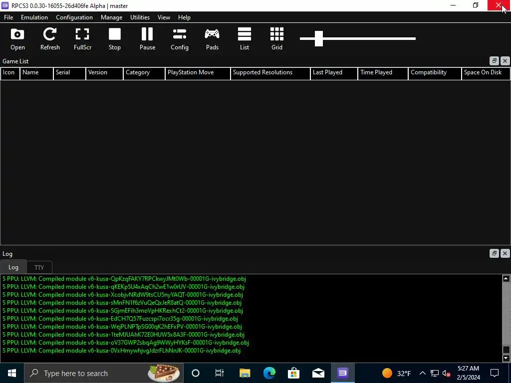Switch game list to Grid view
511x383 pixels.
point(276,39)
